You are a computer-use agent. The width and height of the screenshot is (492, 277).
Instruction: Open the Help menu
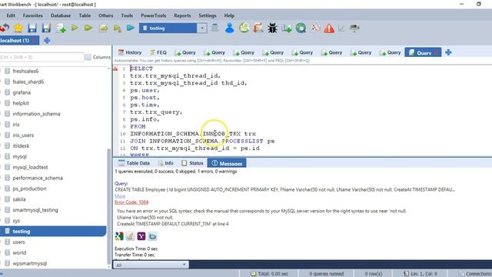pyautogui.click(x=229, y=15)
